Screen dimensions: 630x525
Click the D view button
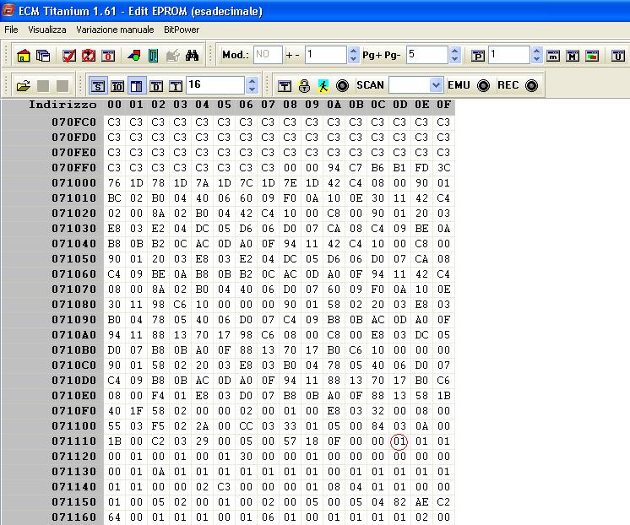(156, 86)
